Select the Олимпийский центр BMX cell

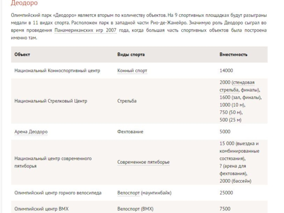[x=42, y=209]
